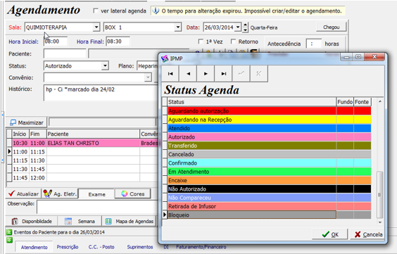
Task: Click the Status Agenda scroll down arrow
Action: [380, 222]
